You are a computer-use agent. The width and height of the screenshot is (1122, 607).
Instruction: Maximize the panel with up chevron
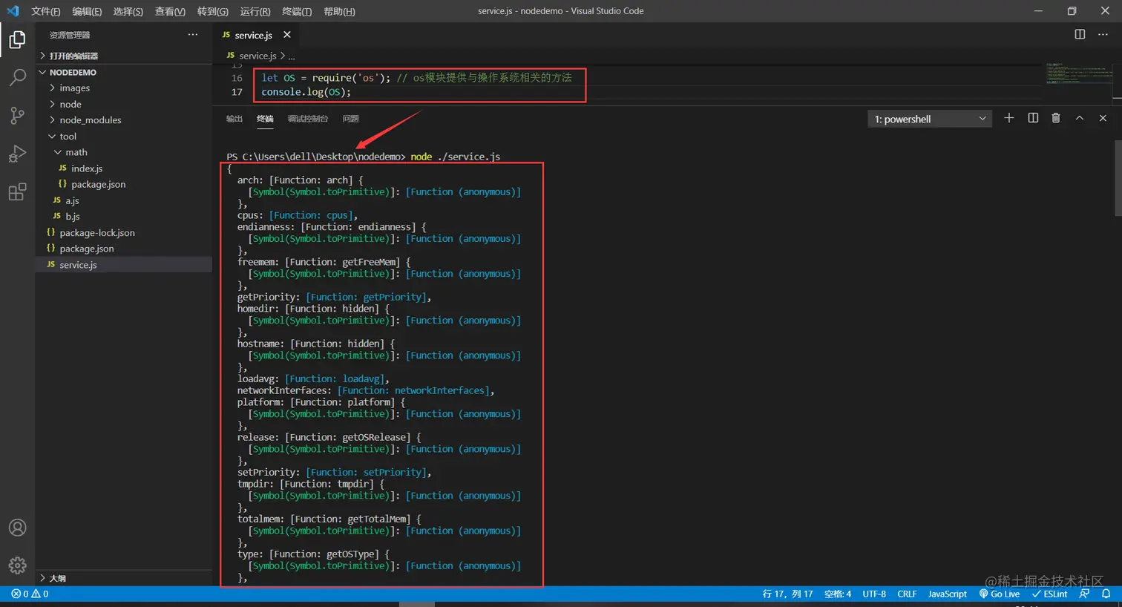[x=1080, y=118]
